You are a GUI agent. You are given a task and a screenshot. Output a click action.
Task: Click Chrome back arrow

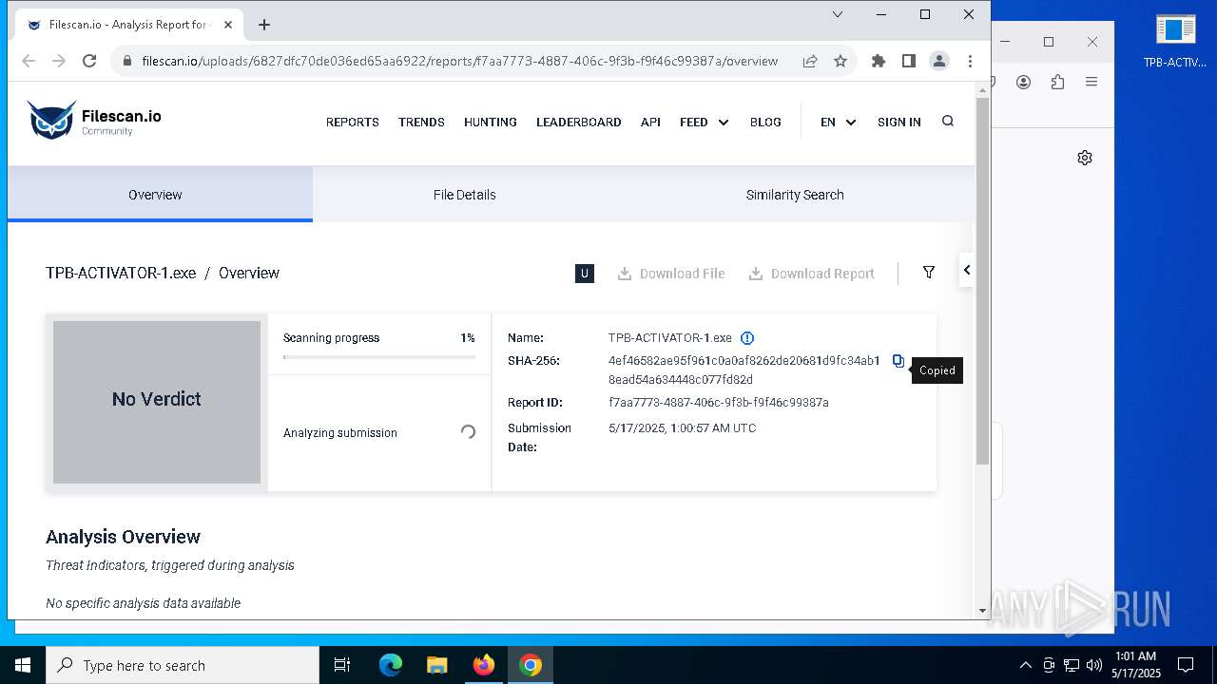pyautogui.click(x=29, y=61)
